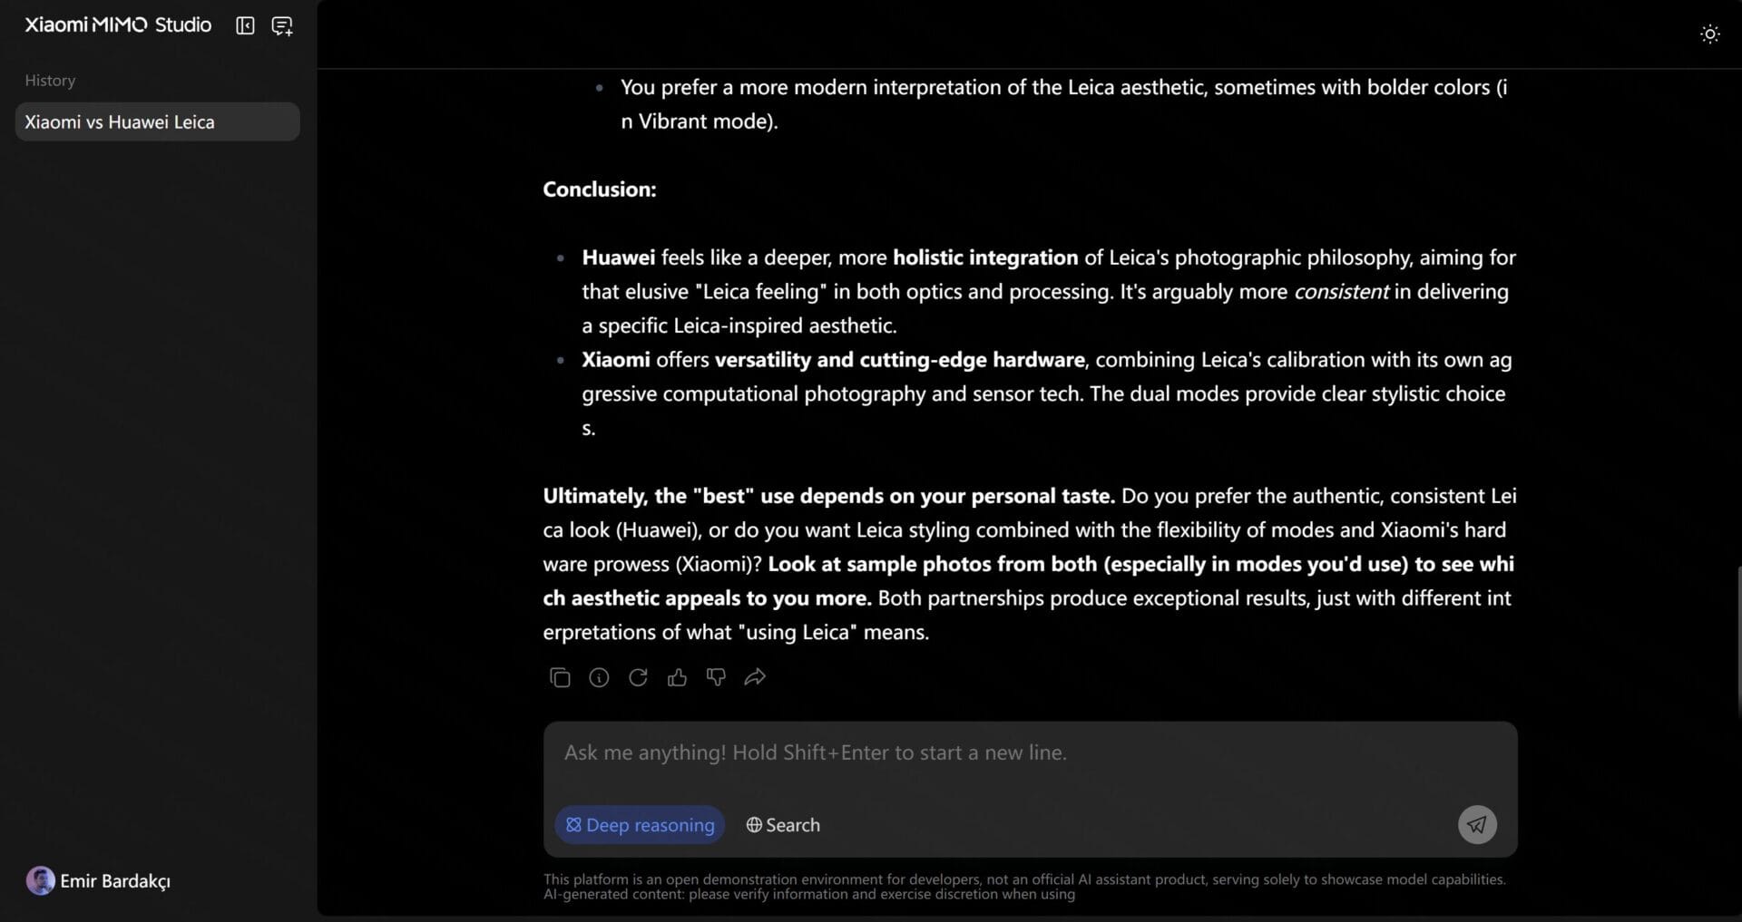Like the response with thumbs up

click(x=677, y=677)
